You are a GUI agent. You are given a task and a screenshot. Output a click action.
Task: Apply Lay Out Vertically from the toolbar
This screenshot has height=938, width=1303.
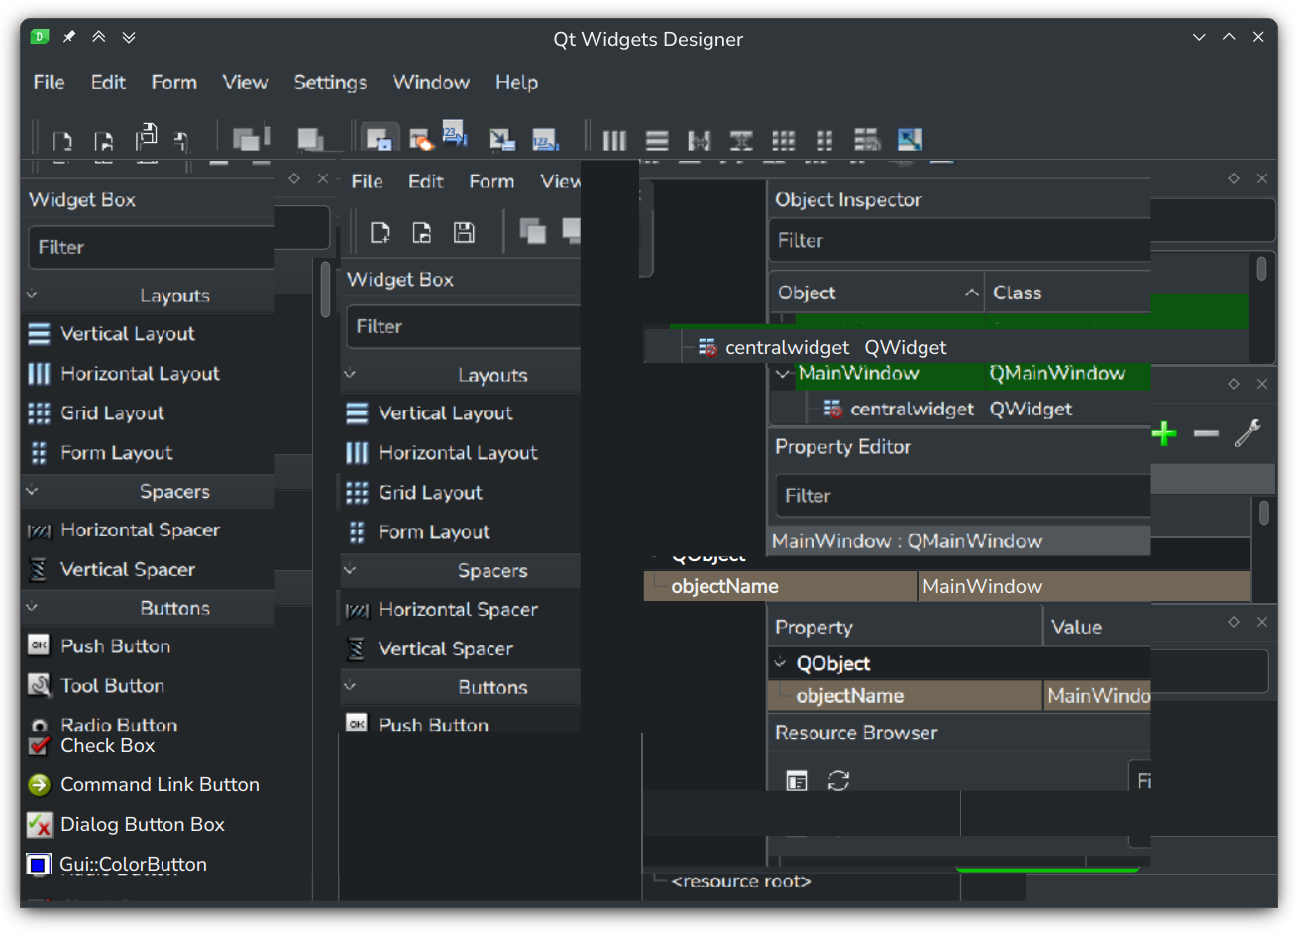657,140
